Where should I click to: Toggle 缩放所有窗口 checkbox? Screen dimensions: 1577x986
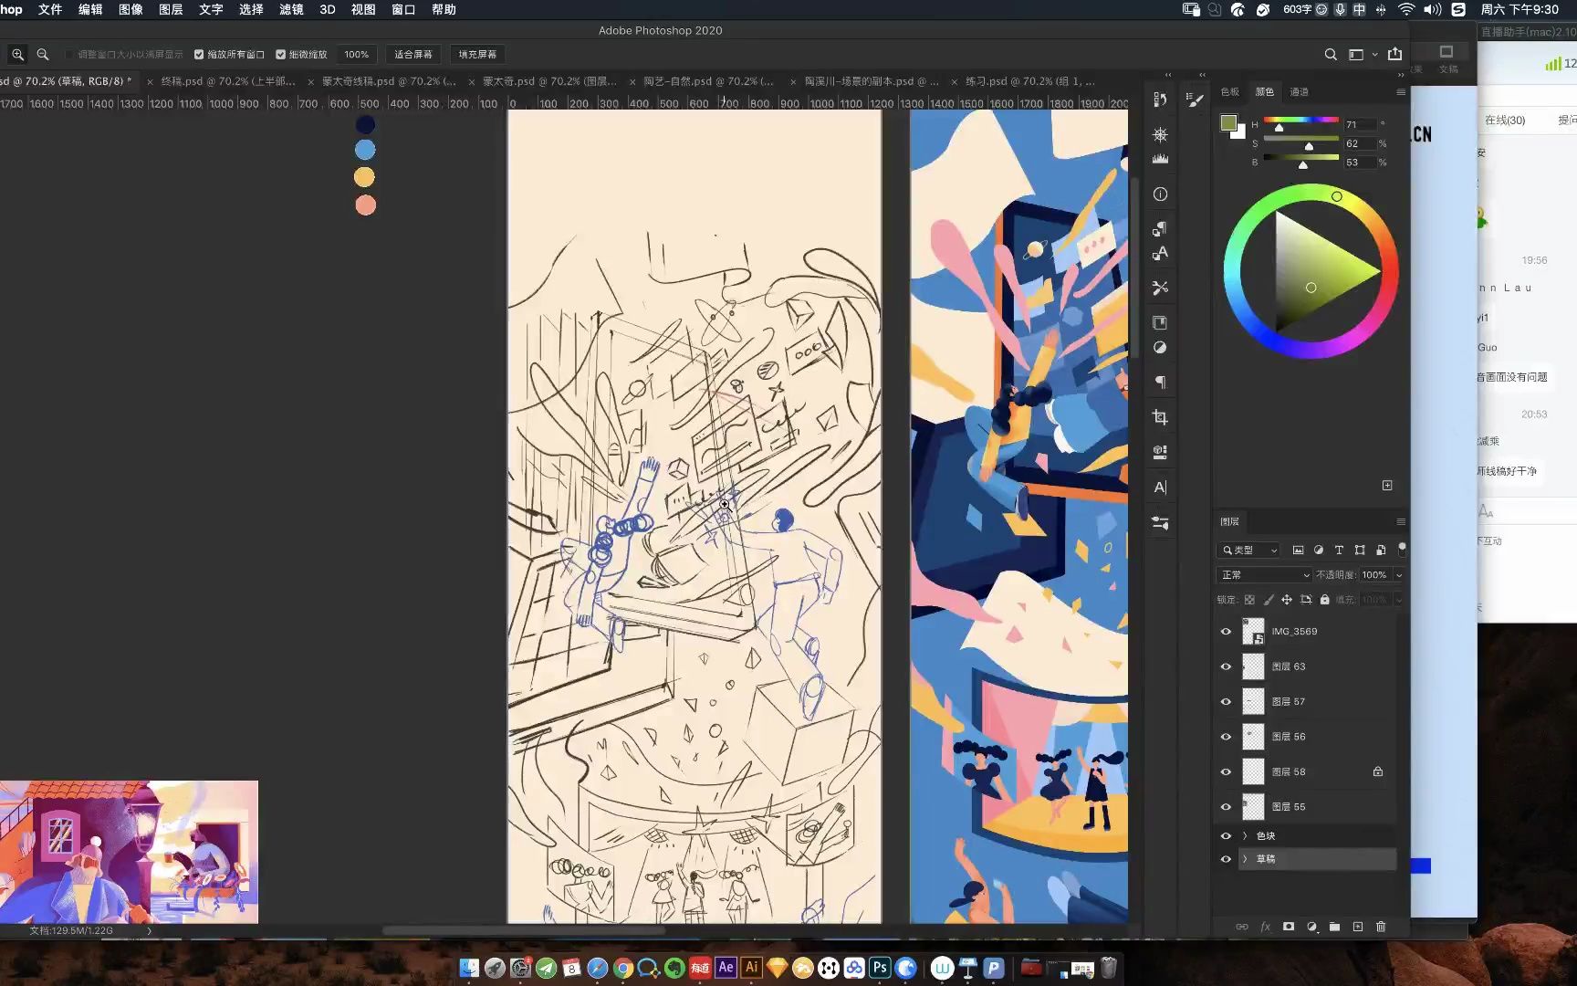pyautogui.click(x=199, y=55)
